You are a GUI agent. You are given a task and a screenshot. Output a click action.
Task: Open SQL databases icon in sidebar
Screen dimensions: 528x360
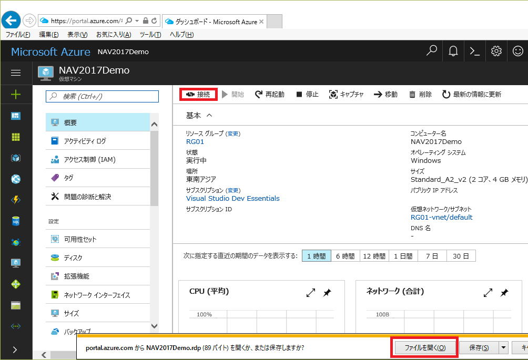pyautogui.click(x=16, y=221)
